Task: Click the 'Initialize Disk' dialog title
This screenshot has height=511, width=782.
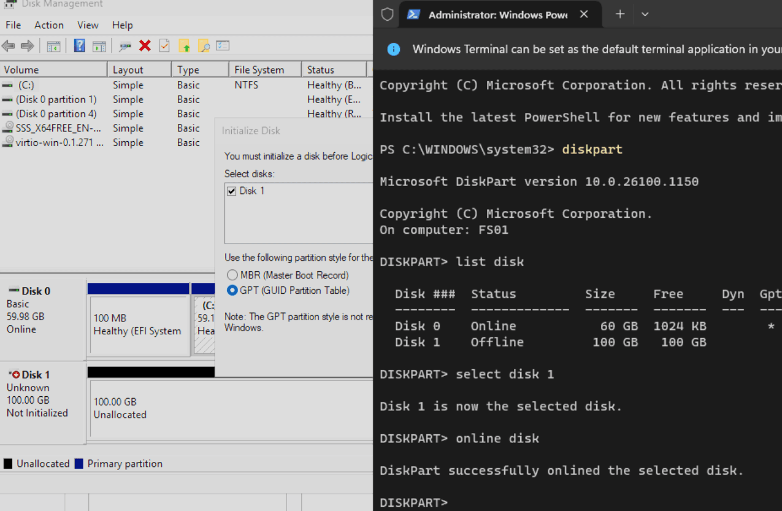Action: point(251,131)
